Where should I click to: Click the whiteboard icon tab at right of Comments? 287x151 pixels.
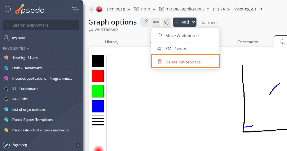pyautogui.click(x=282, y=42)
